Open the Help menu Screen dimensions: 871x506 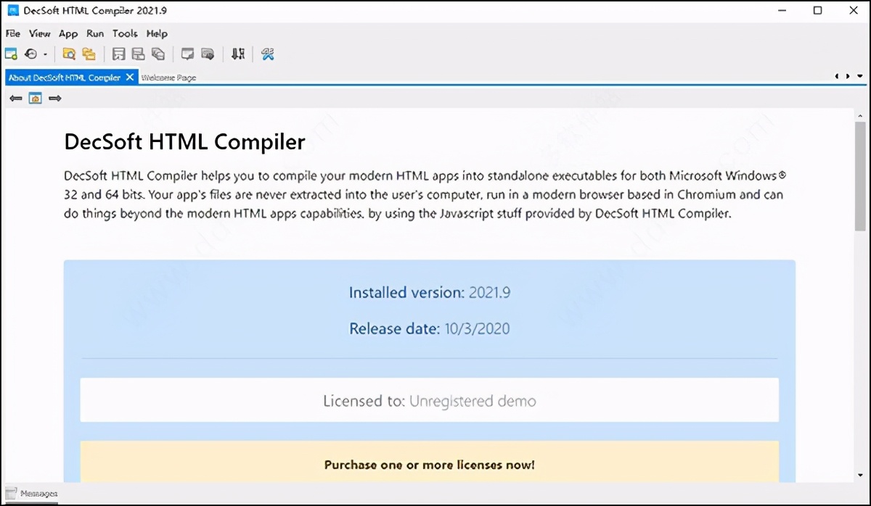[x=157, y=33]
